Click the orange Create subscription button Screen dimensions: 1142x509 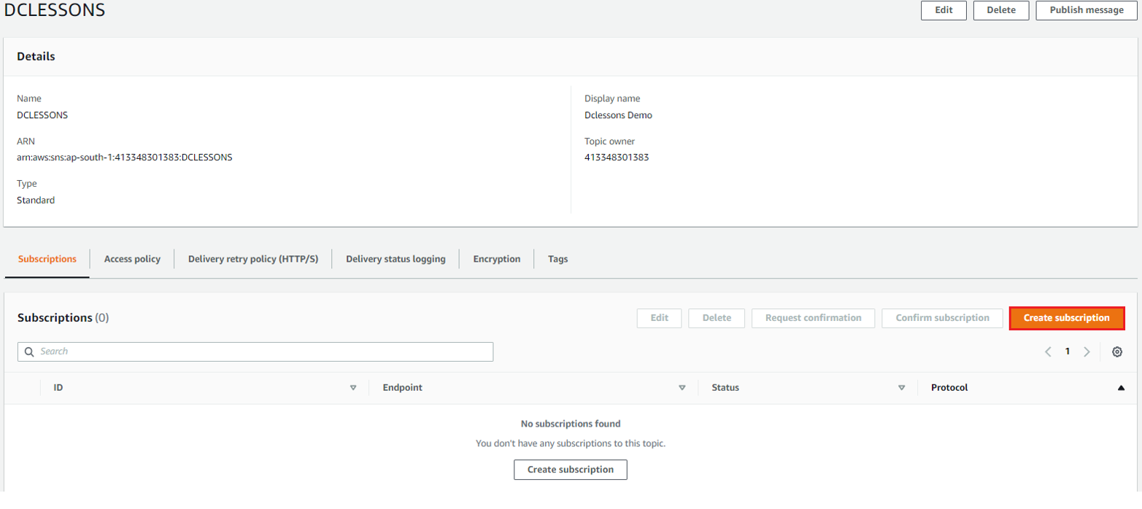point(1066,318)
